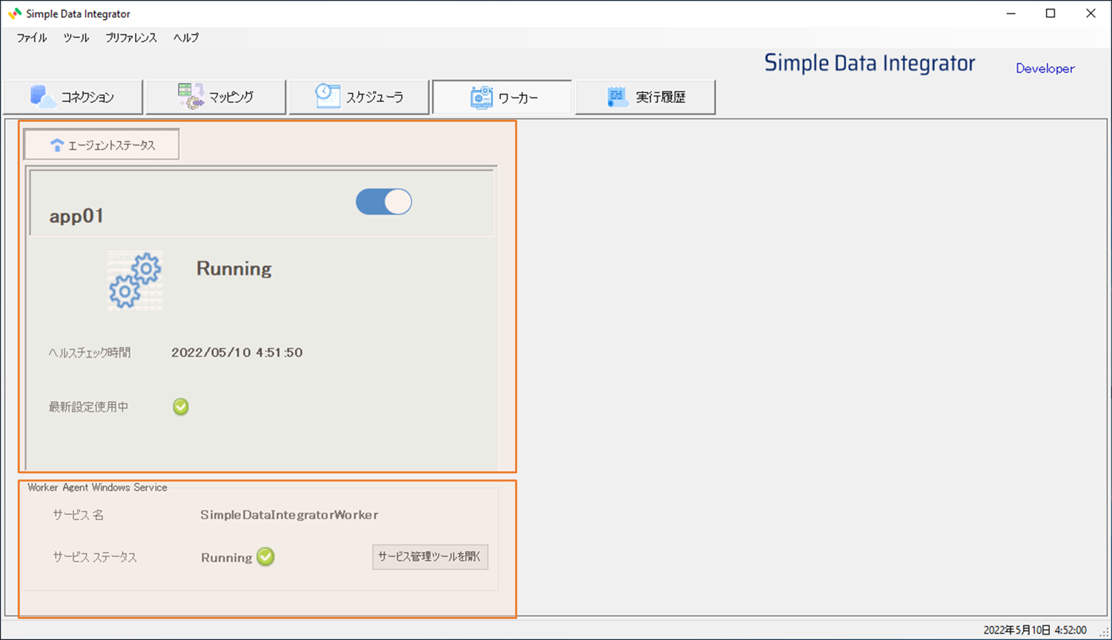Open the ツール menu
This screenshot has width=1112, height=640.
tap(76, 38)
